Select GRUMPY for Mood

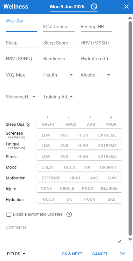tap(108, 167)
